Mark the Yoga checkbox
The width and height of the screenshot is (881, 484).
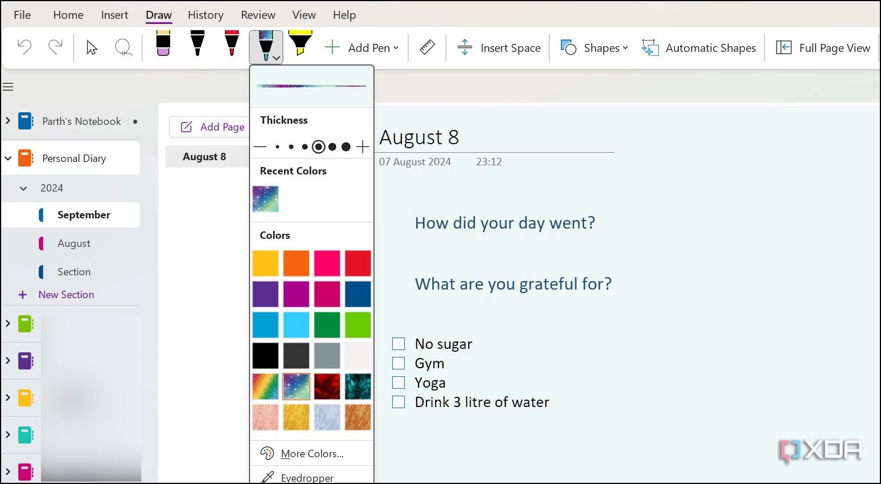coord(399,383)
